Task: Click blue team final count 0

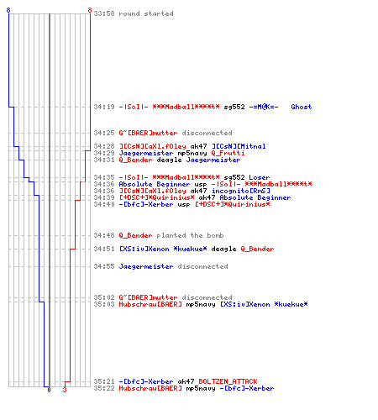Action: click(x=49, y=390)
